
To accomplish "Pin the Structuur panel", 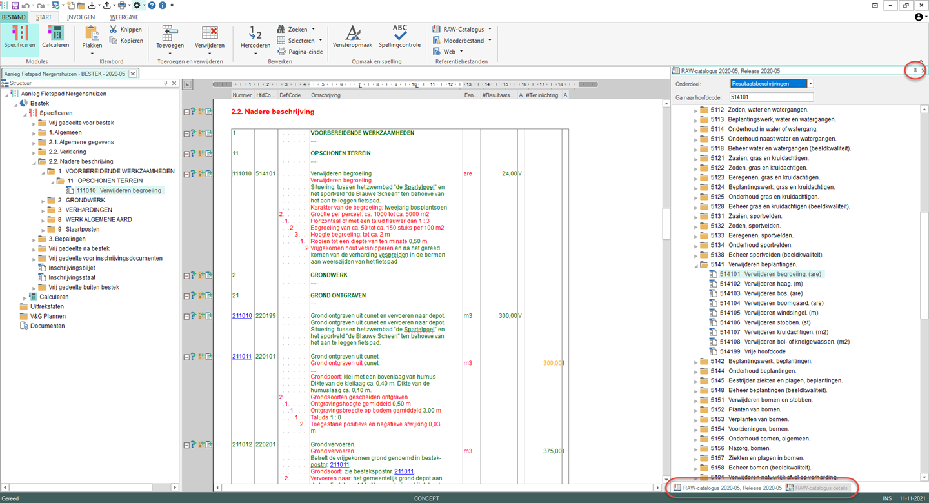I will pyautogui.click(x=166, y=83).
